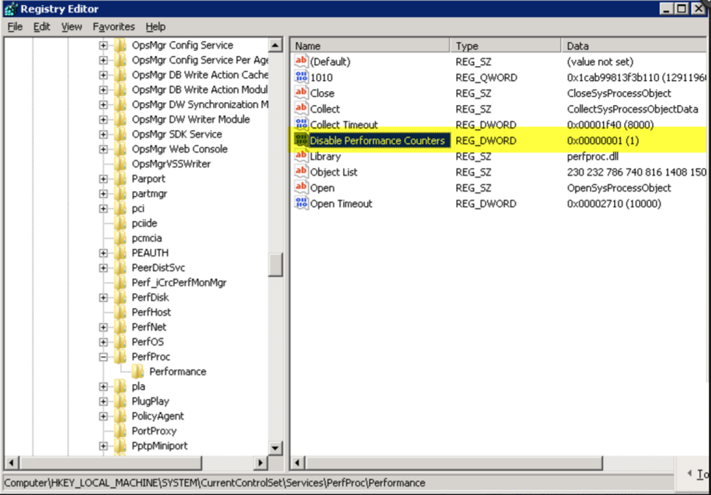Screen dimensions: 711x495
Task: Click the Collect Timeout DWORD icon
Action: 301,125
